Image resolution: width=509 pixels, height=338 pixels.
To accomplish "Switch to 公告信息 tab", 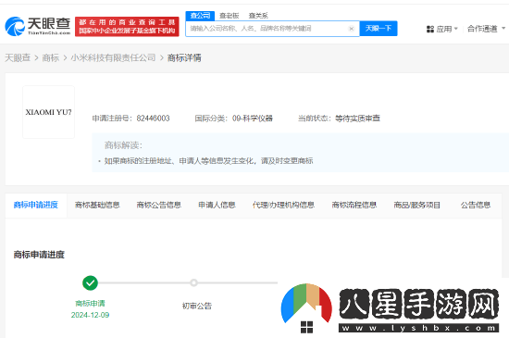I will pyautogui.click(x=476, y=205).
